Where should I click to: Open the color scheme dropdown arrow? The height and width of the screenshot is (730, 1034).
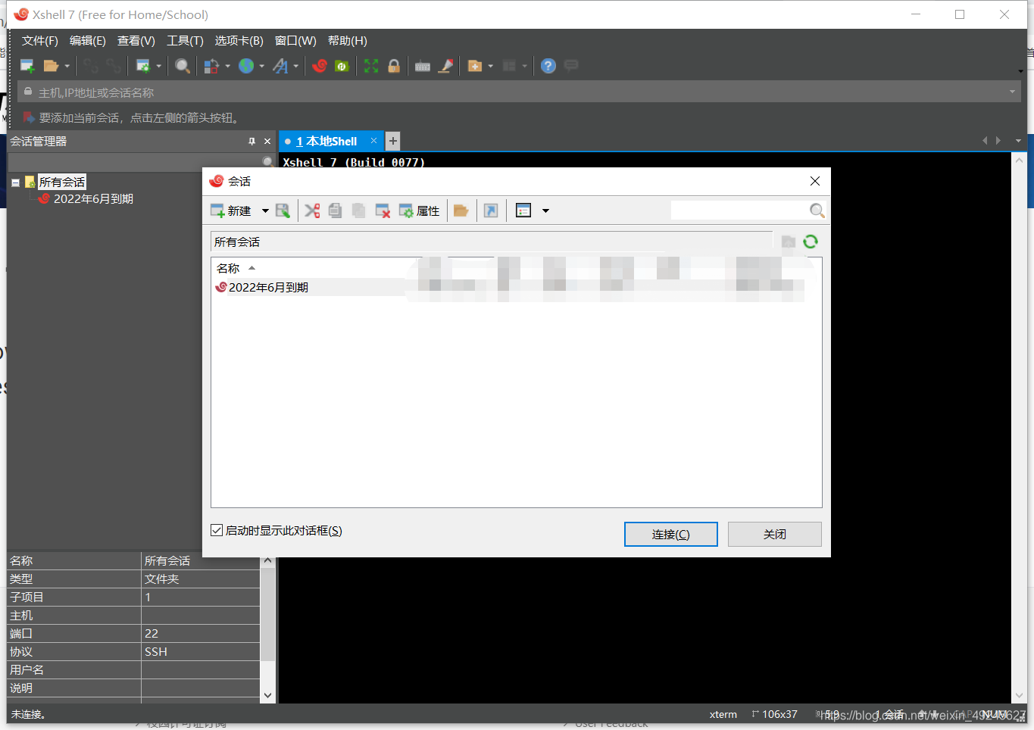227,66
